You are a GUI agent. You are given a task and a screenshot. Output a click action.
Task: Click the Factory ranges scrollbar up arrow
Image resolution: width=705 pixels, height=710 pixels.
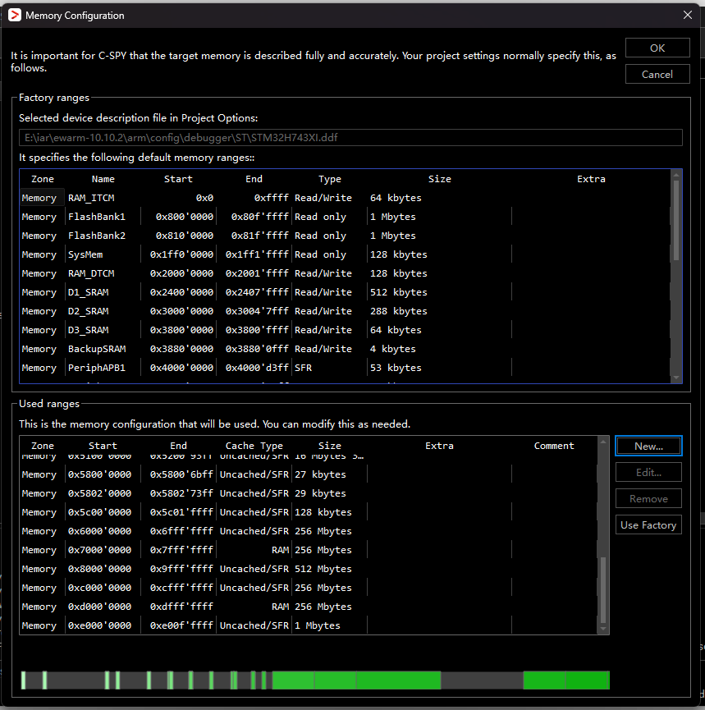676,175
